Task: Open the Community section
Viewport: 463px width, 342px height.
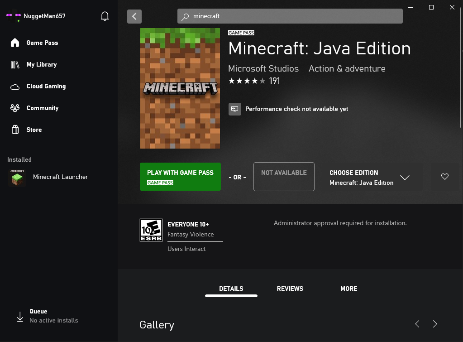Action: click(42, 108)
